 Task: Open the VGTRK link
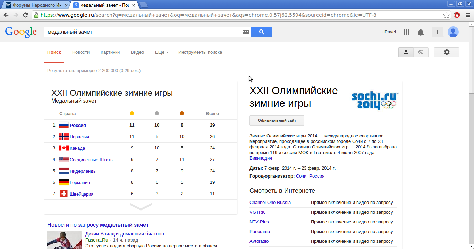point(257,212)
